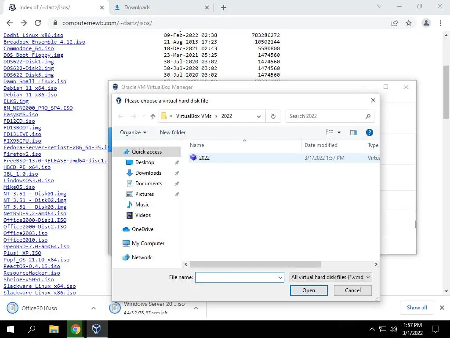
Task: Go up one folder level in file dialog
Action: (x=152, y=116)
